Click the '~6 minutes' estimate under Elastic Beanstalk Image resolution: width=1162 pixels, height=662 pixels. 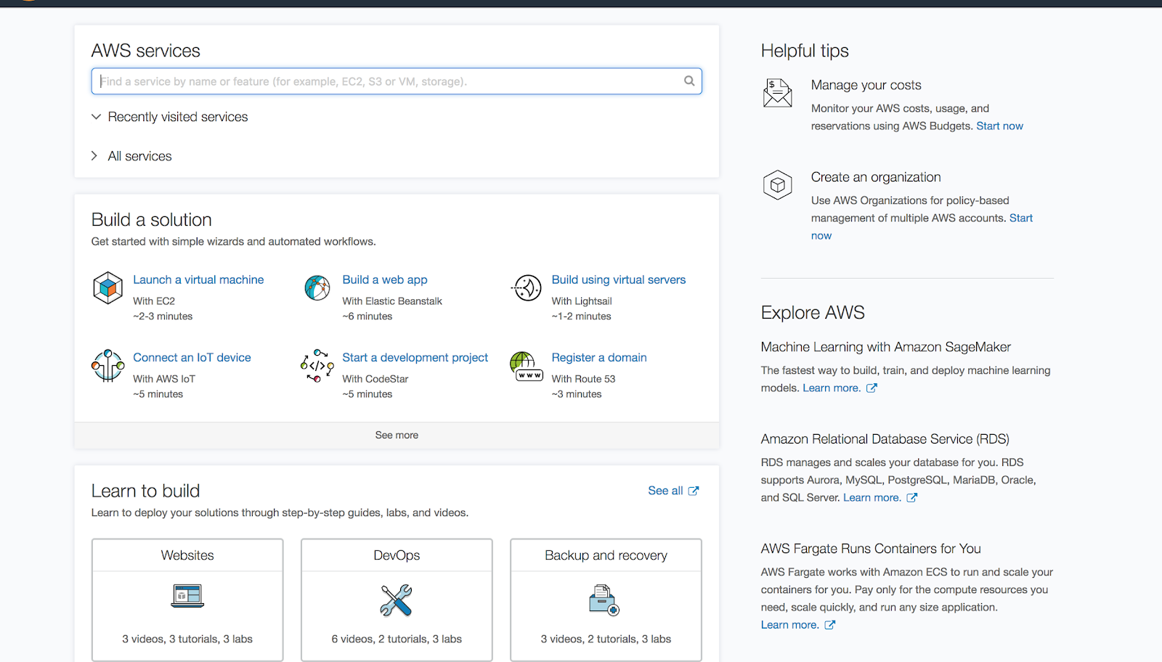pos(367,316)
